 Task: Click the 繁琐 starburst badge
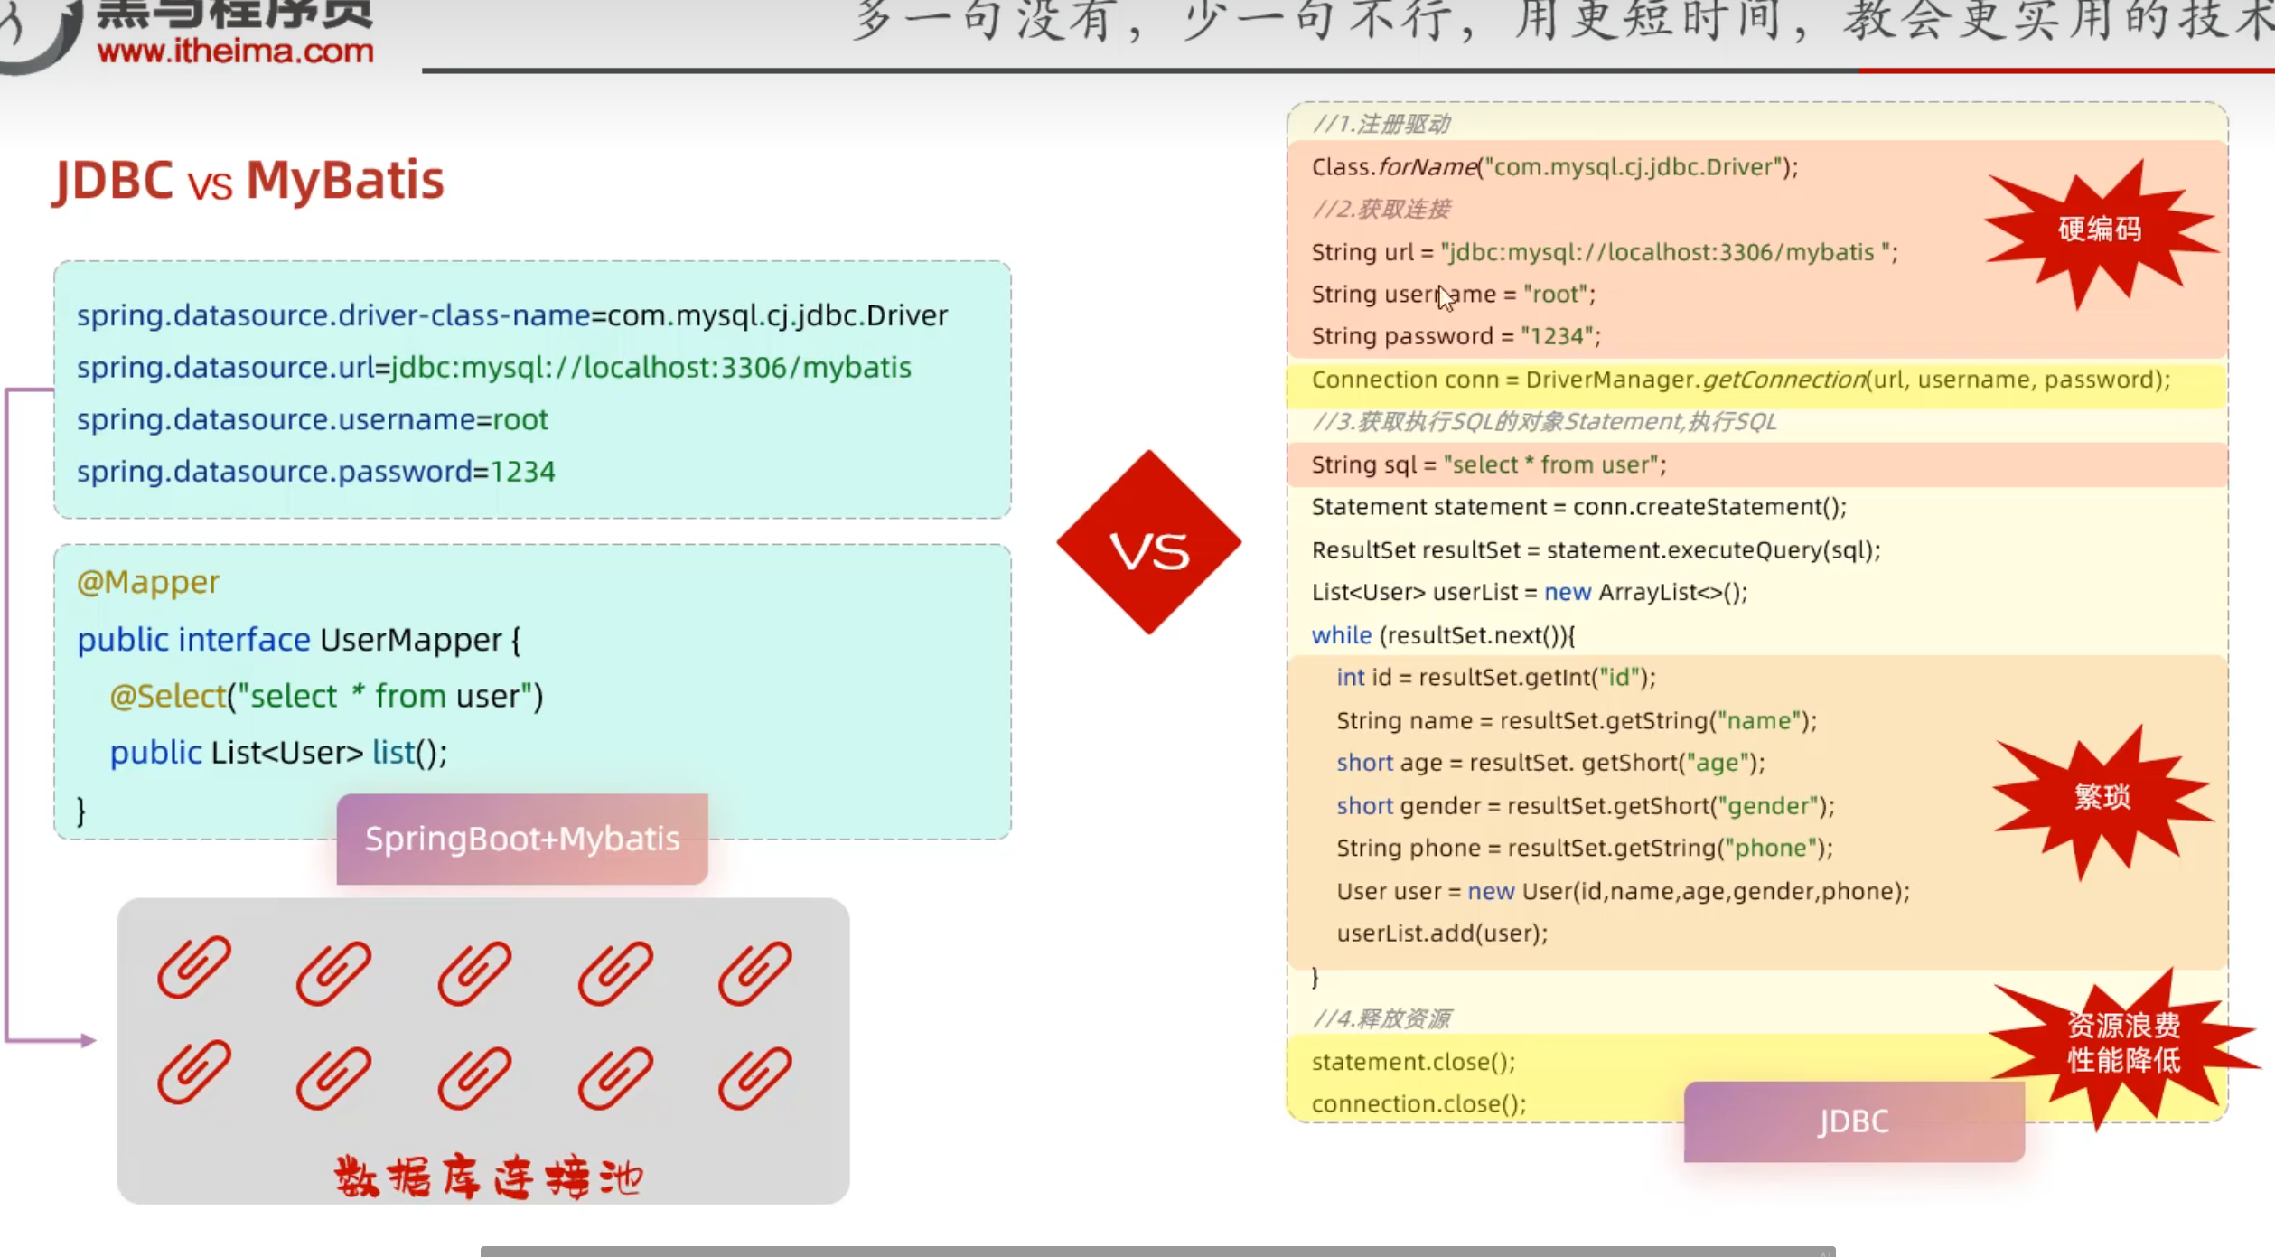coord(2102,800)
